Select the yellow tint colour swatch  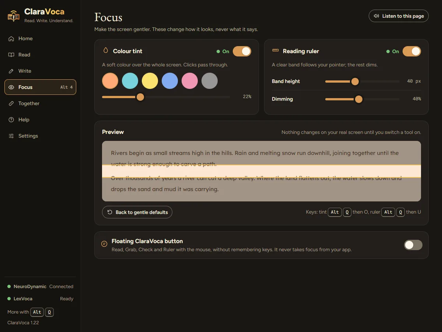tap(150, 81)
